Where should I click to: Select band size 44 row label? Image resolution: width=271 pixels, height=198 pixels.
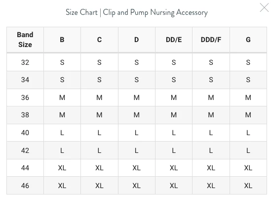pos(25,168)
